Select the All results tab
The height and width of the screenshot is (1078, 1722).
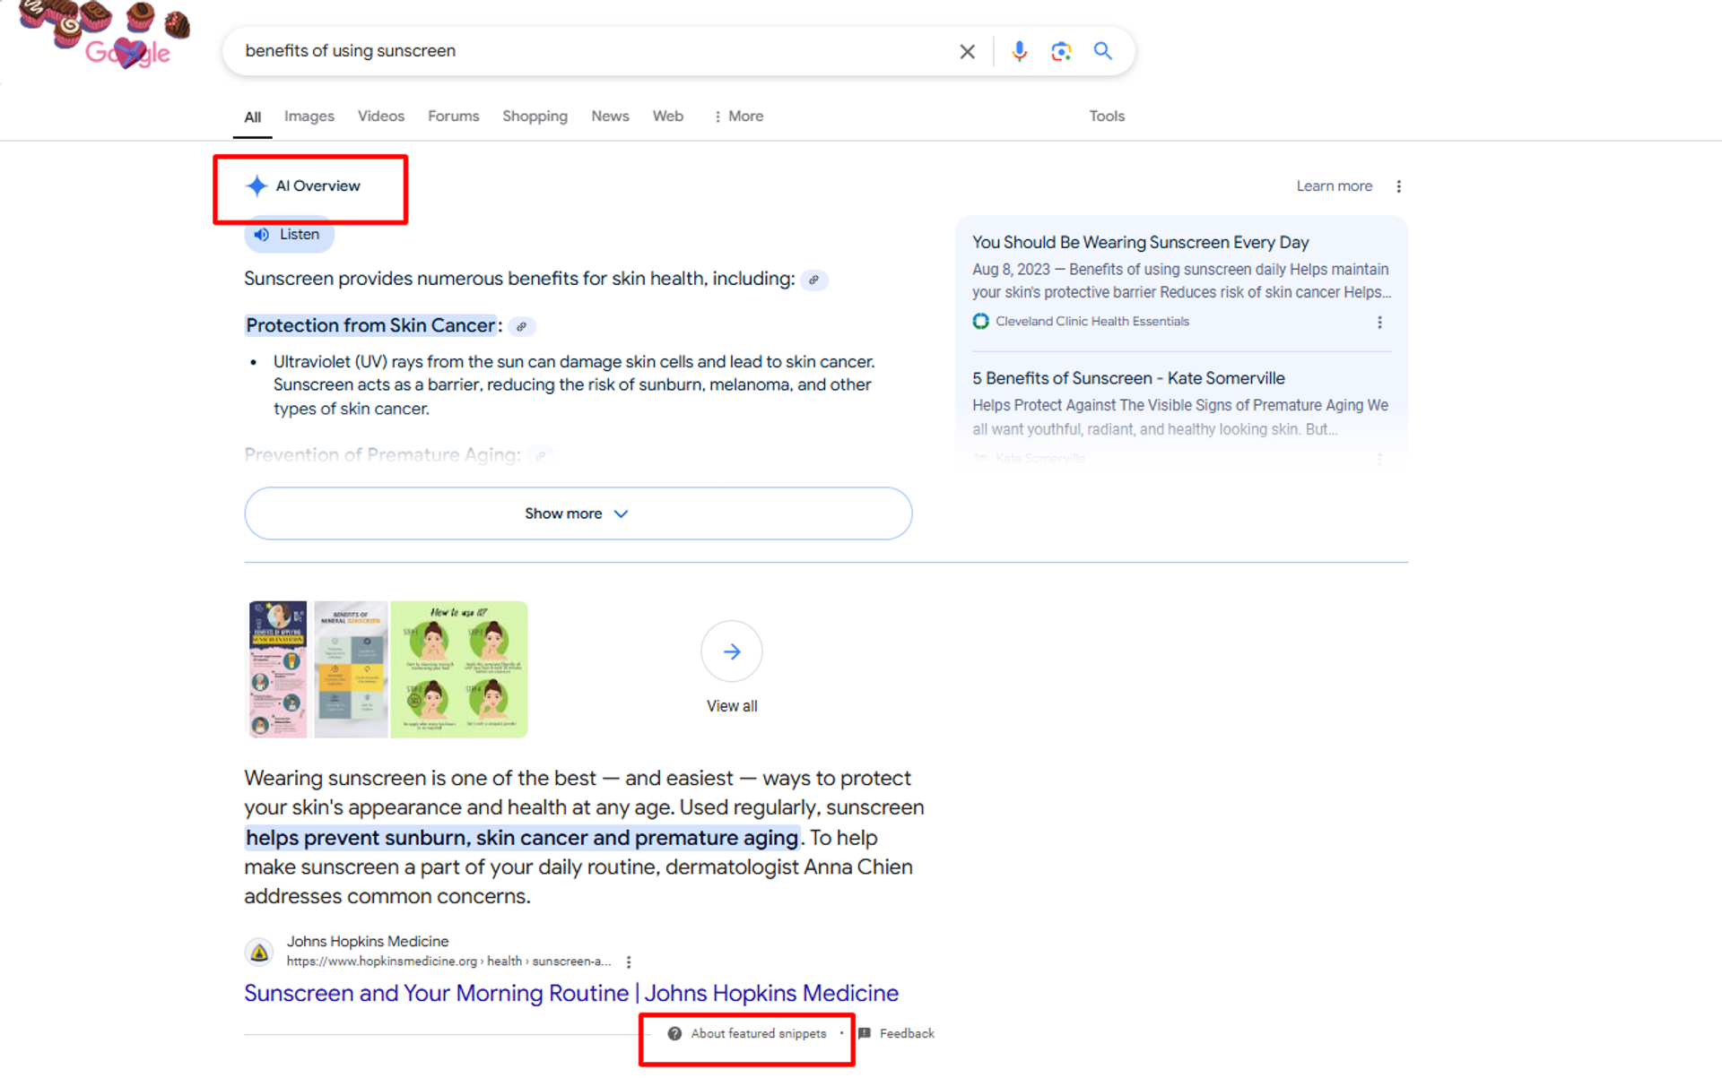[x=253, y=117]
